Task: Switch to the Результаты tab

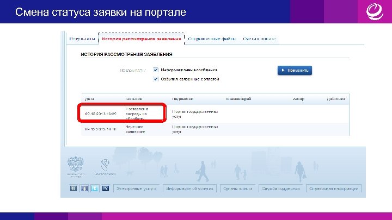Action: point(82,39)
